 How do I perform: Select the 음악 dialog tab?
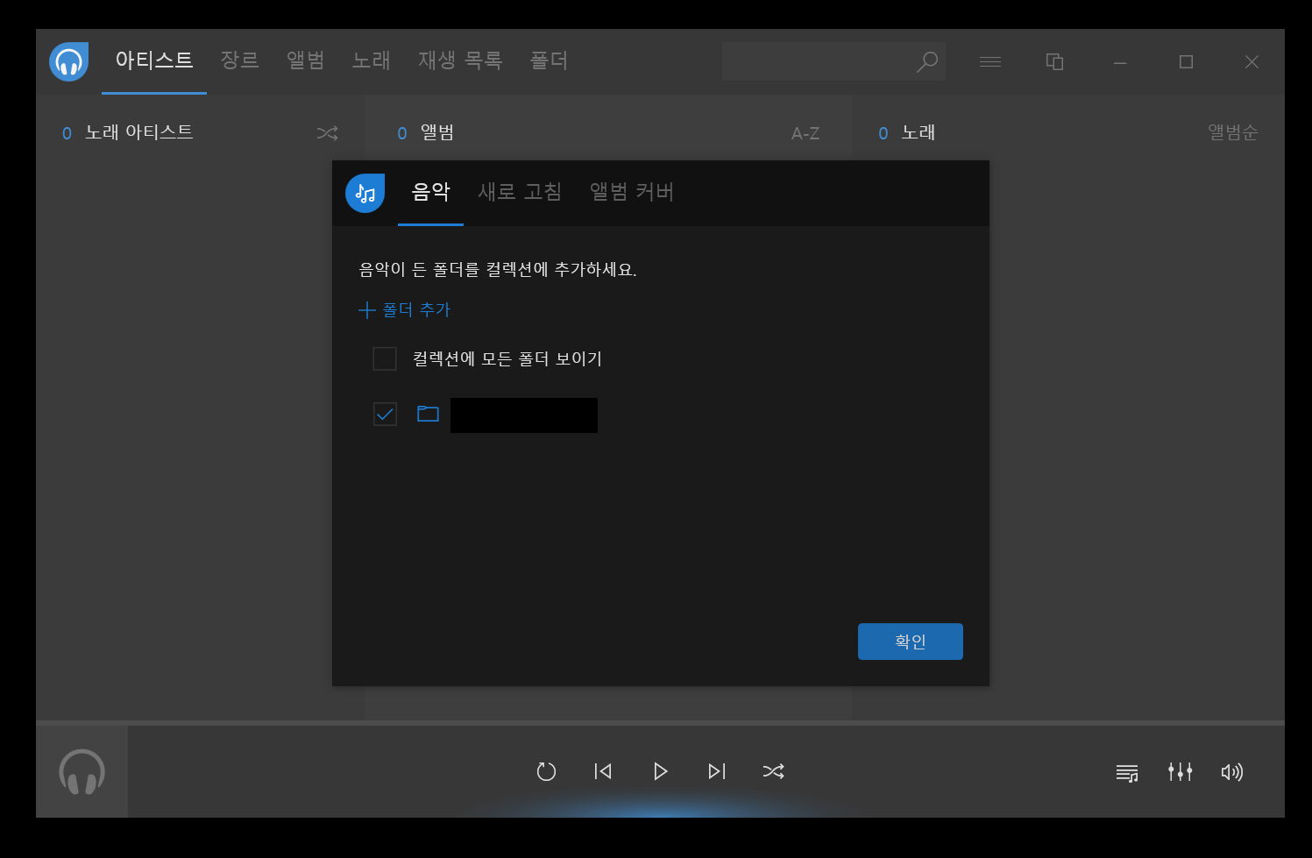(430, 192)
